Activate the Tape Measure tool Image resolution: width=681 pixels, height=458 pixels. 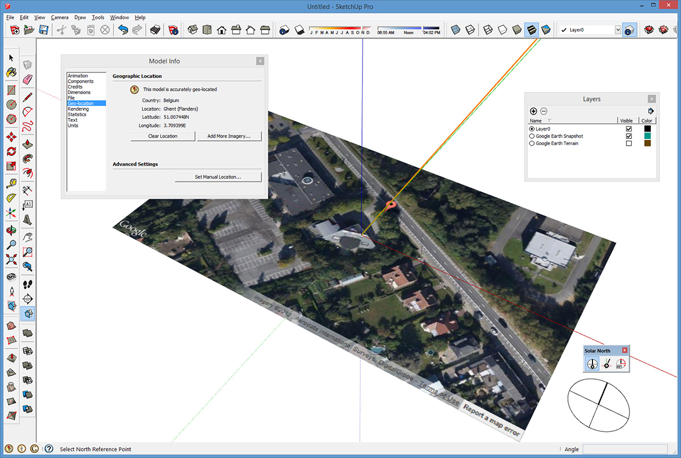[11, 183]
